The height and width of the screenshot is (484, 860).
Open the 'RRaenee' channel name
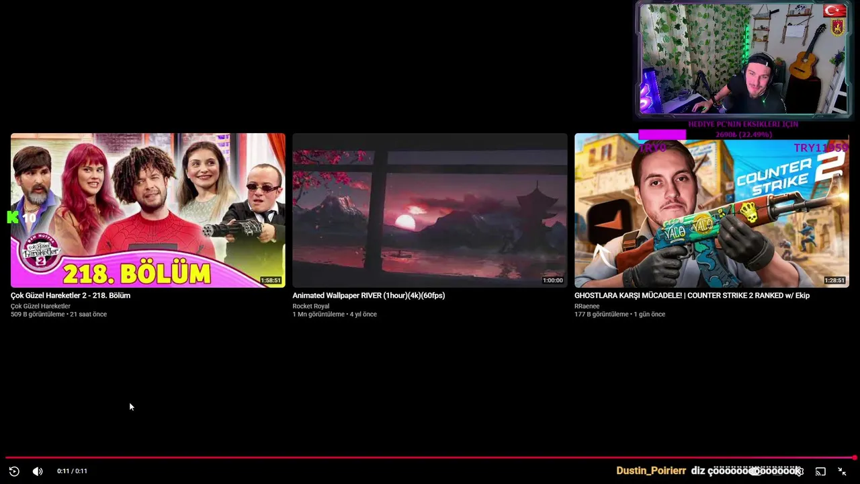[x=587, y=307]
